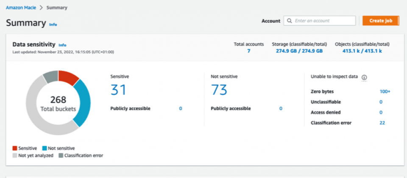Click the Summary breadcrumb text
The width and height of the screenshot is (407, 178).
point(57,8)
